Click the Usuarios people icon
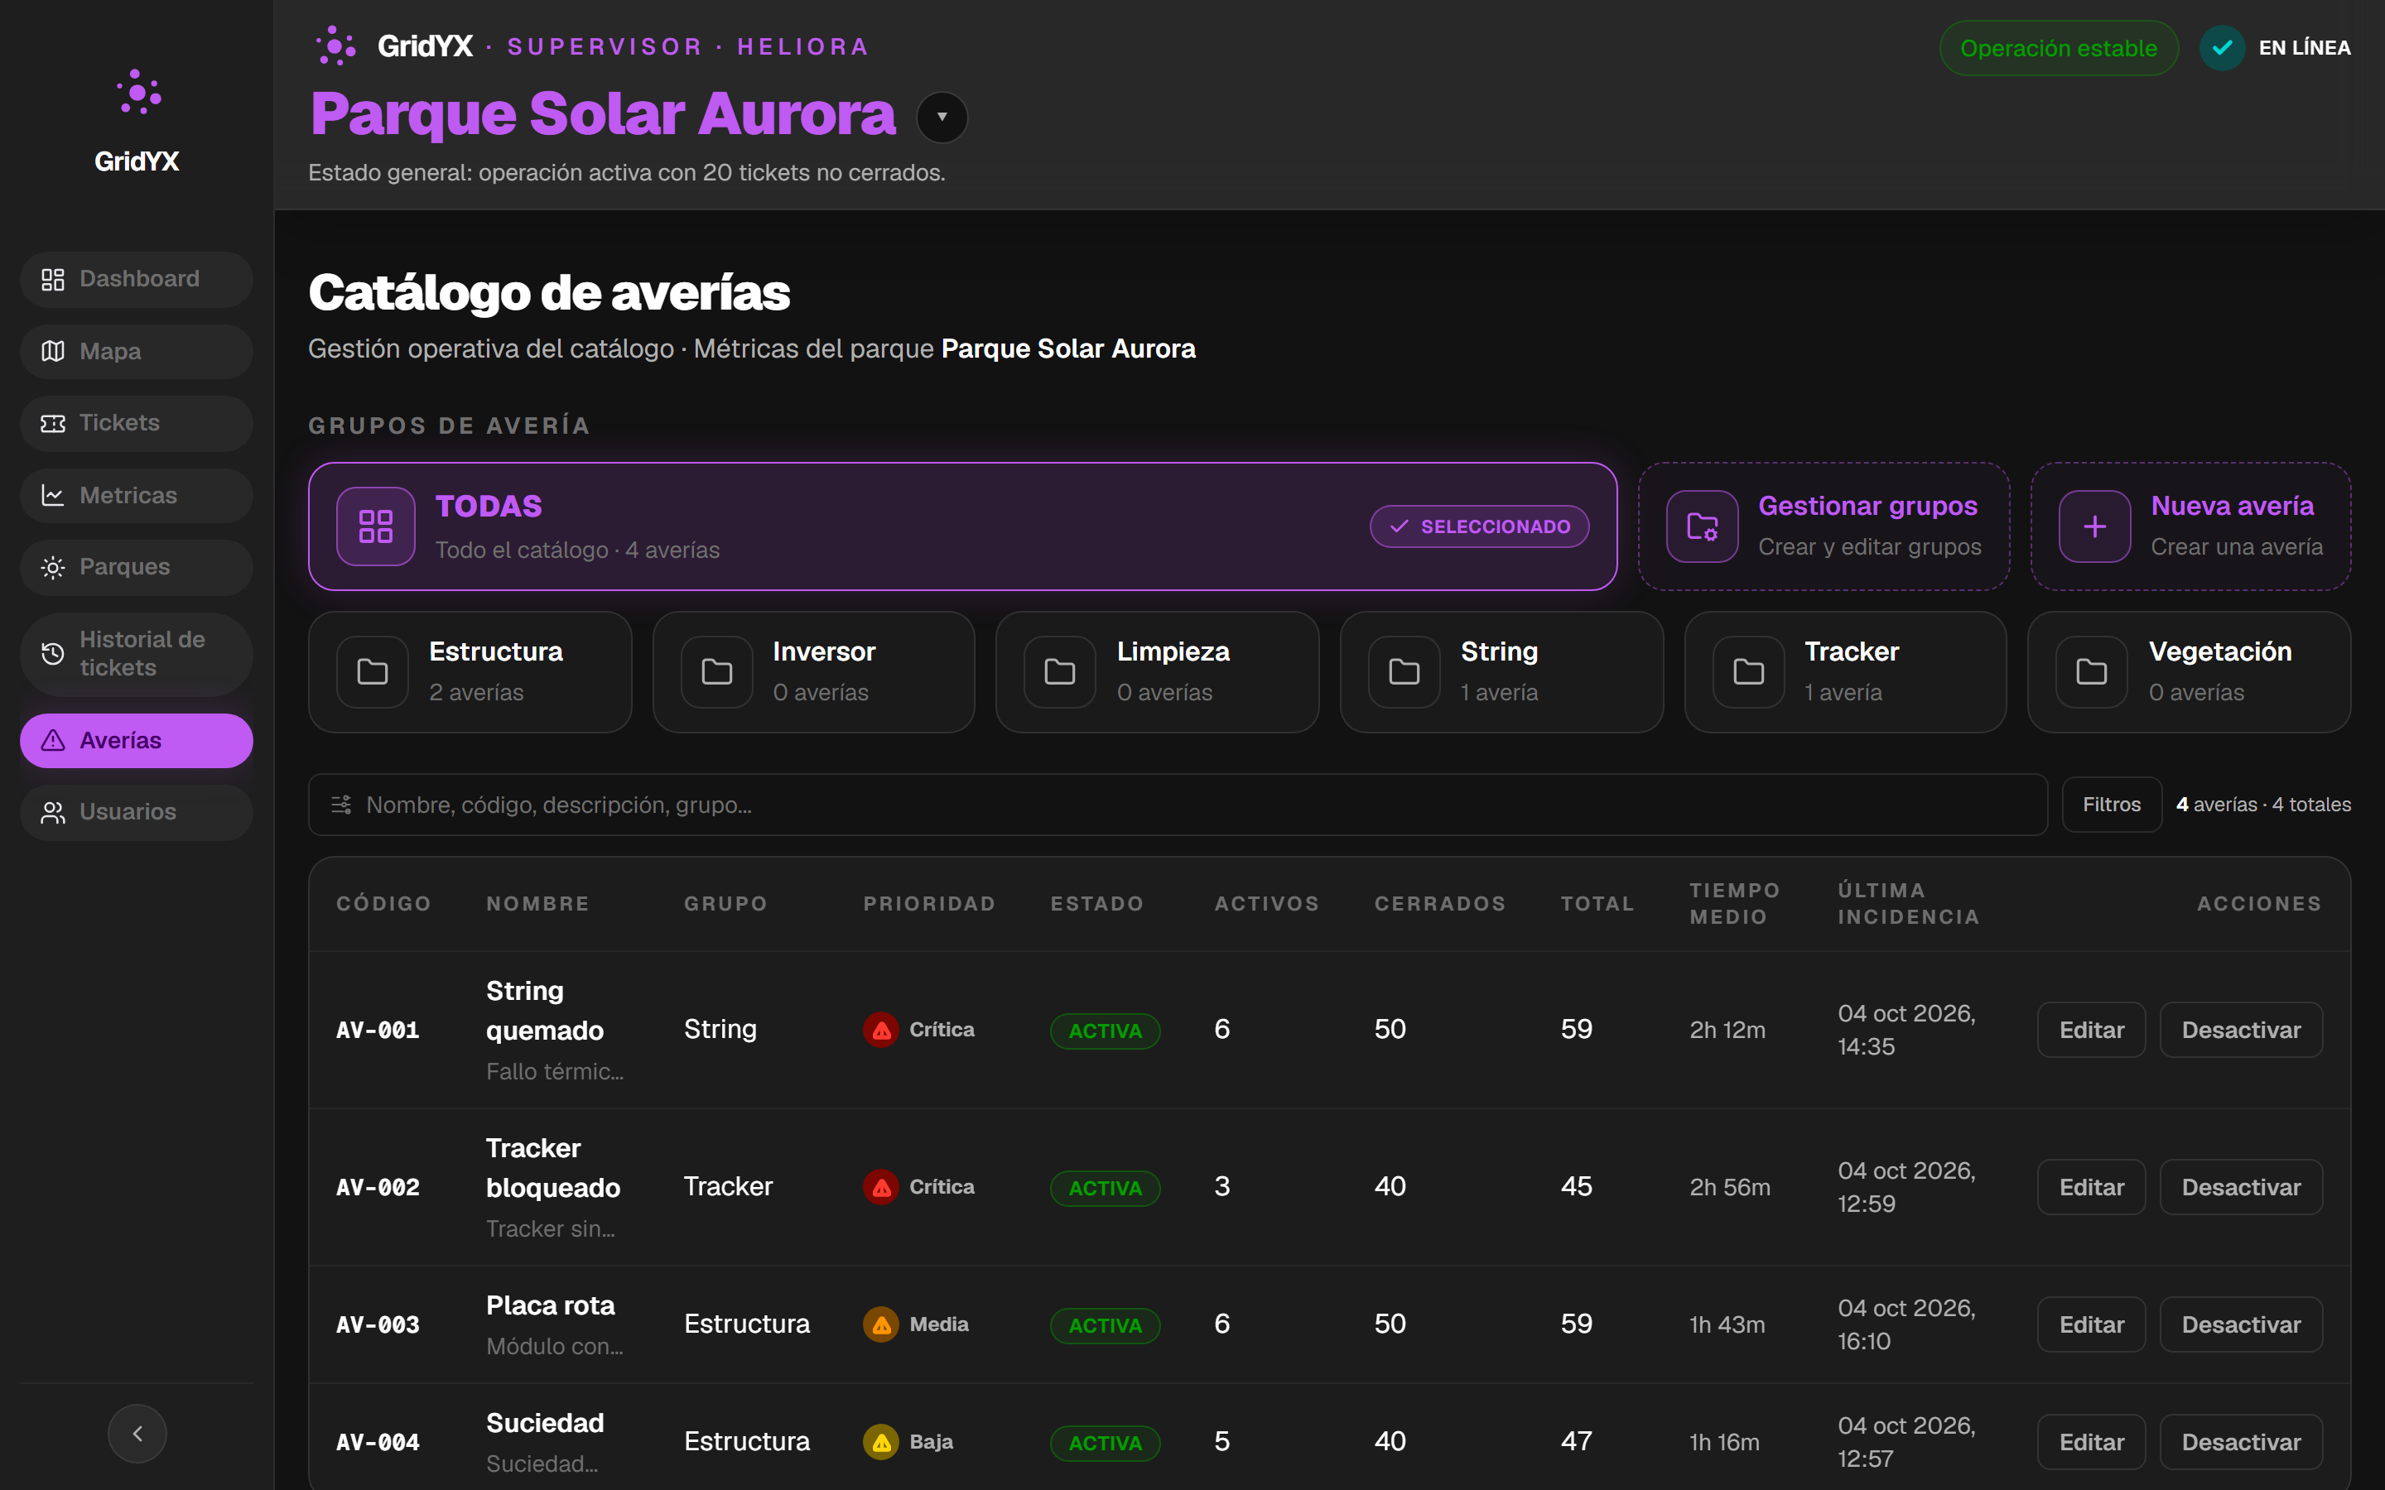 click(x=52, y=812)
